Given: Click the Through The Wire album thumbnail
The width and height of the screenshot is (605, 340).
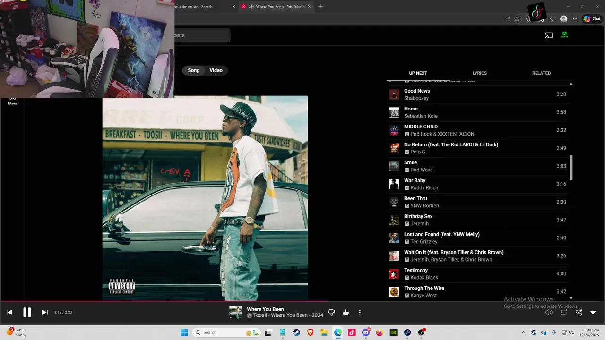Looking at the screenshot, I should 394,292.
